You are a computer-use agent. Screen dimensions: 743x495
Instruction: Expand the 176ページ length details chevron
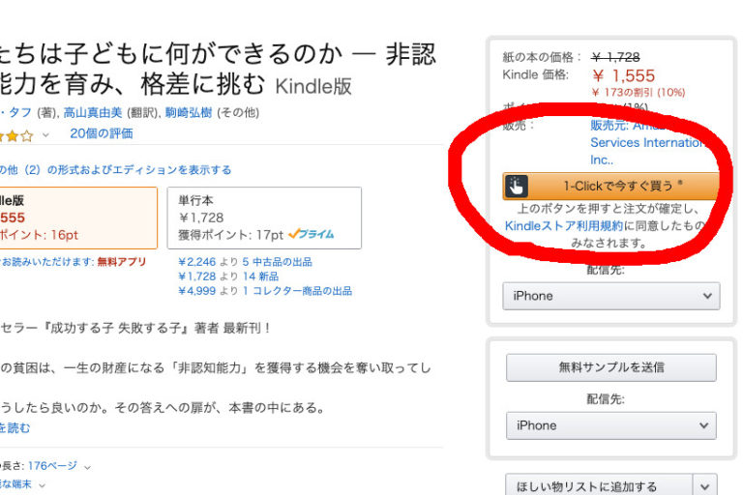87,466
